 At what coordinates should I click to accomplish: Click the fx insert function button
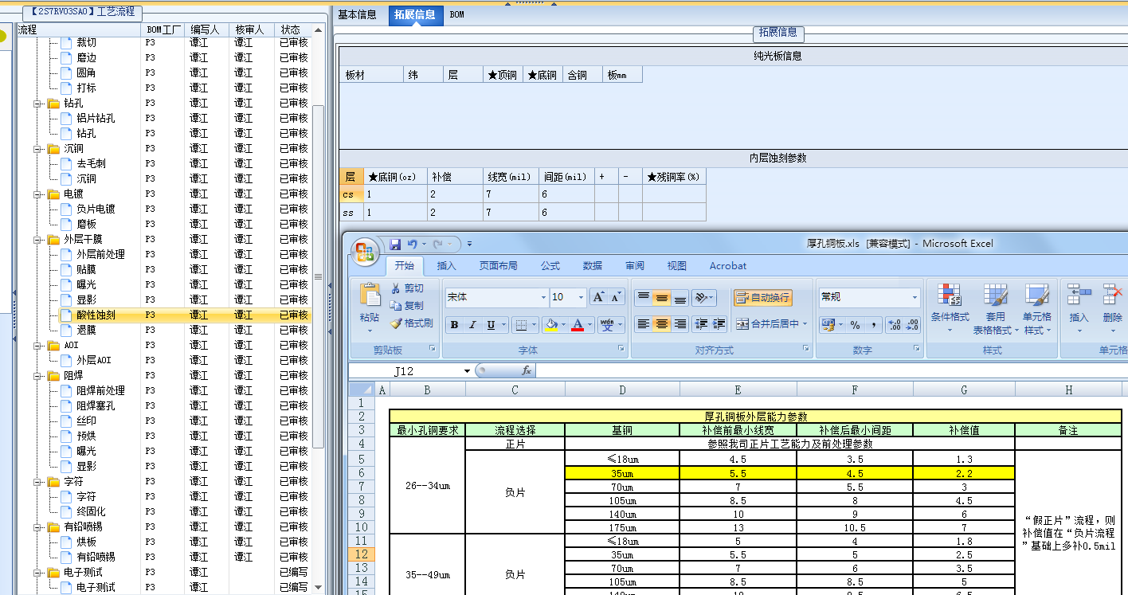[x=527, y=370]
